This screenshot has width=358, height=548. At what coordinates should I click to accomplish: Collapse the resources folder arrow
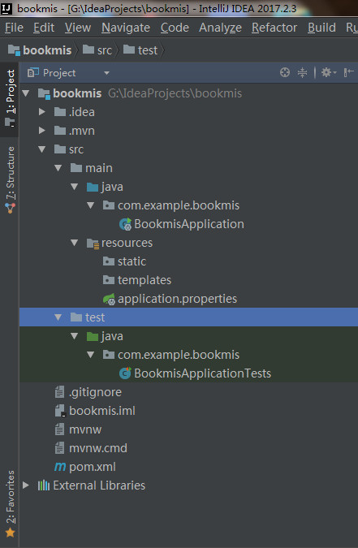pos(74,243)
